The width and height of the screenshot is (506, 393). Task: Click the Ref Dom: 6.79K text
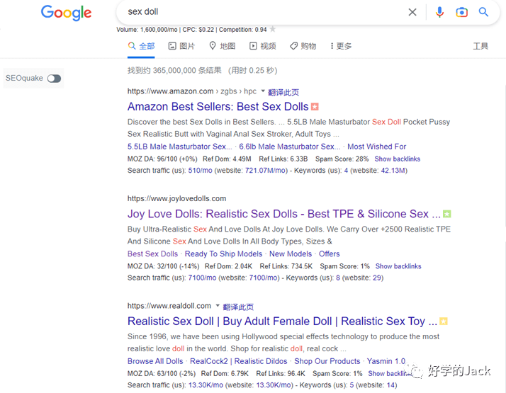pyautogui.click(x=225, y=374)
